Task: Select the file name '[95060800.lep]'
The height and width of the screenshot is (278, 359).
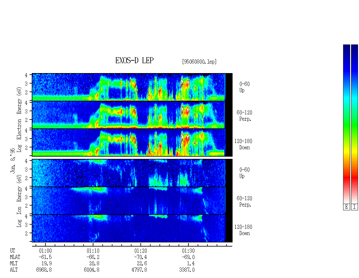Action: (x=199, y=62)
